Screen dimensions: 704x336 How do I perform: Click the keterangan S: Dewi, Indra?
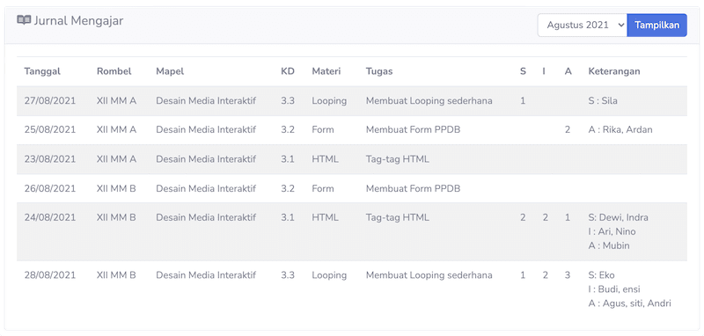(619, 217)
